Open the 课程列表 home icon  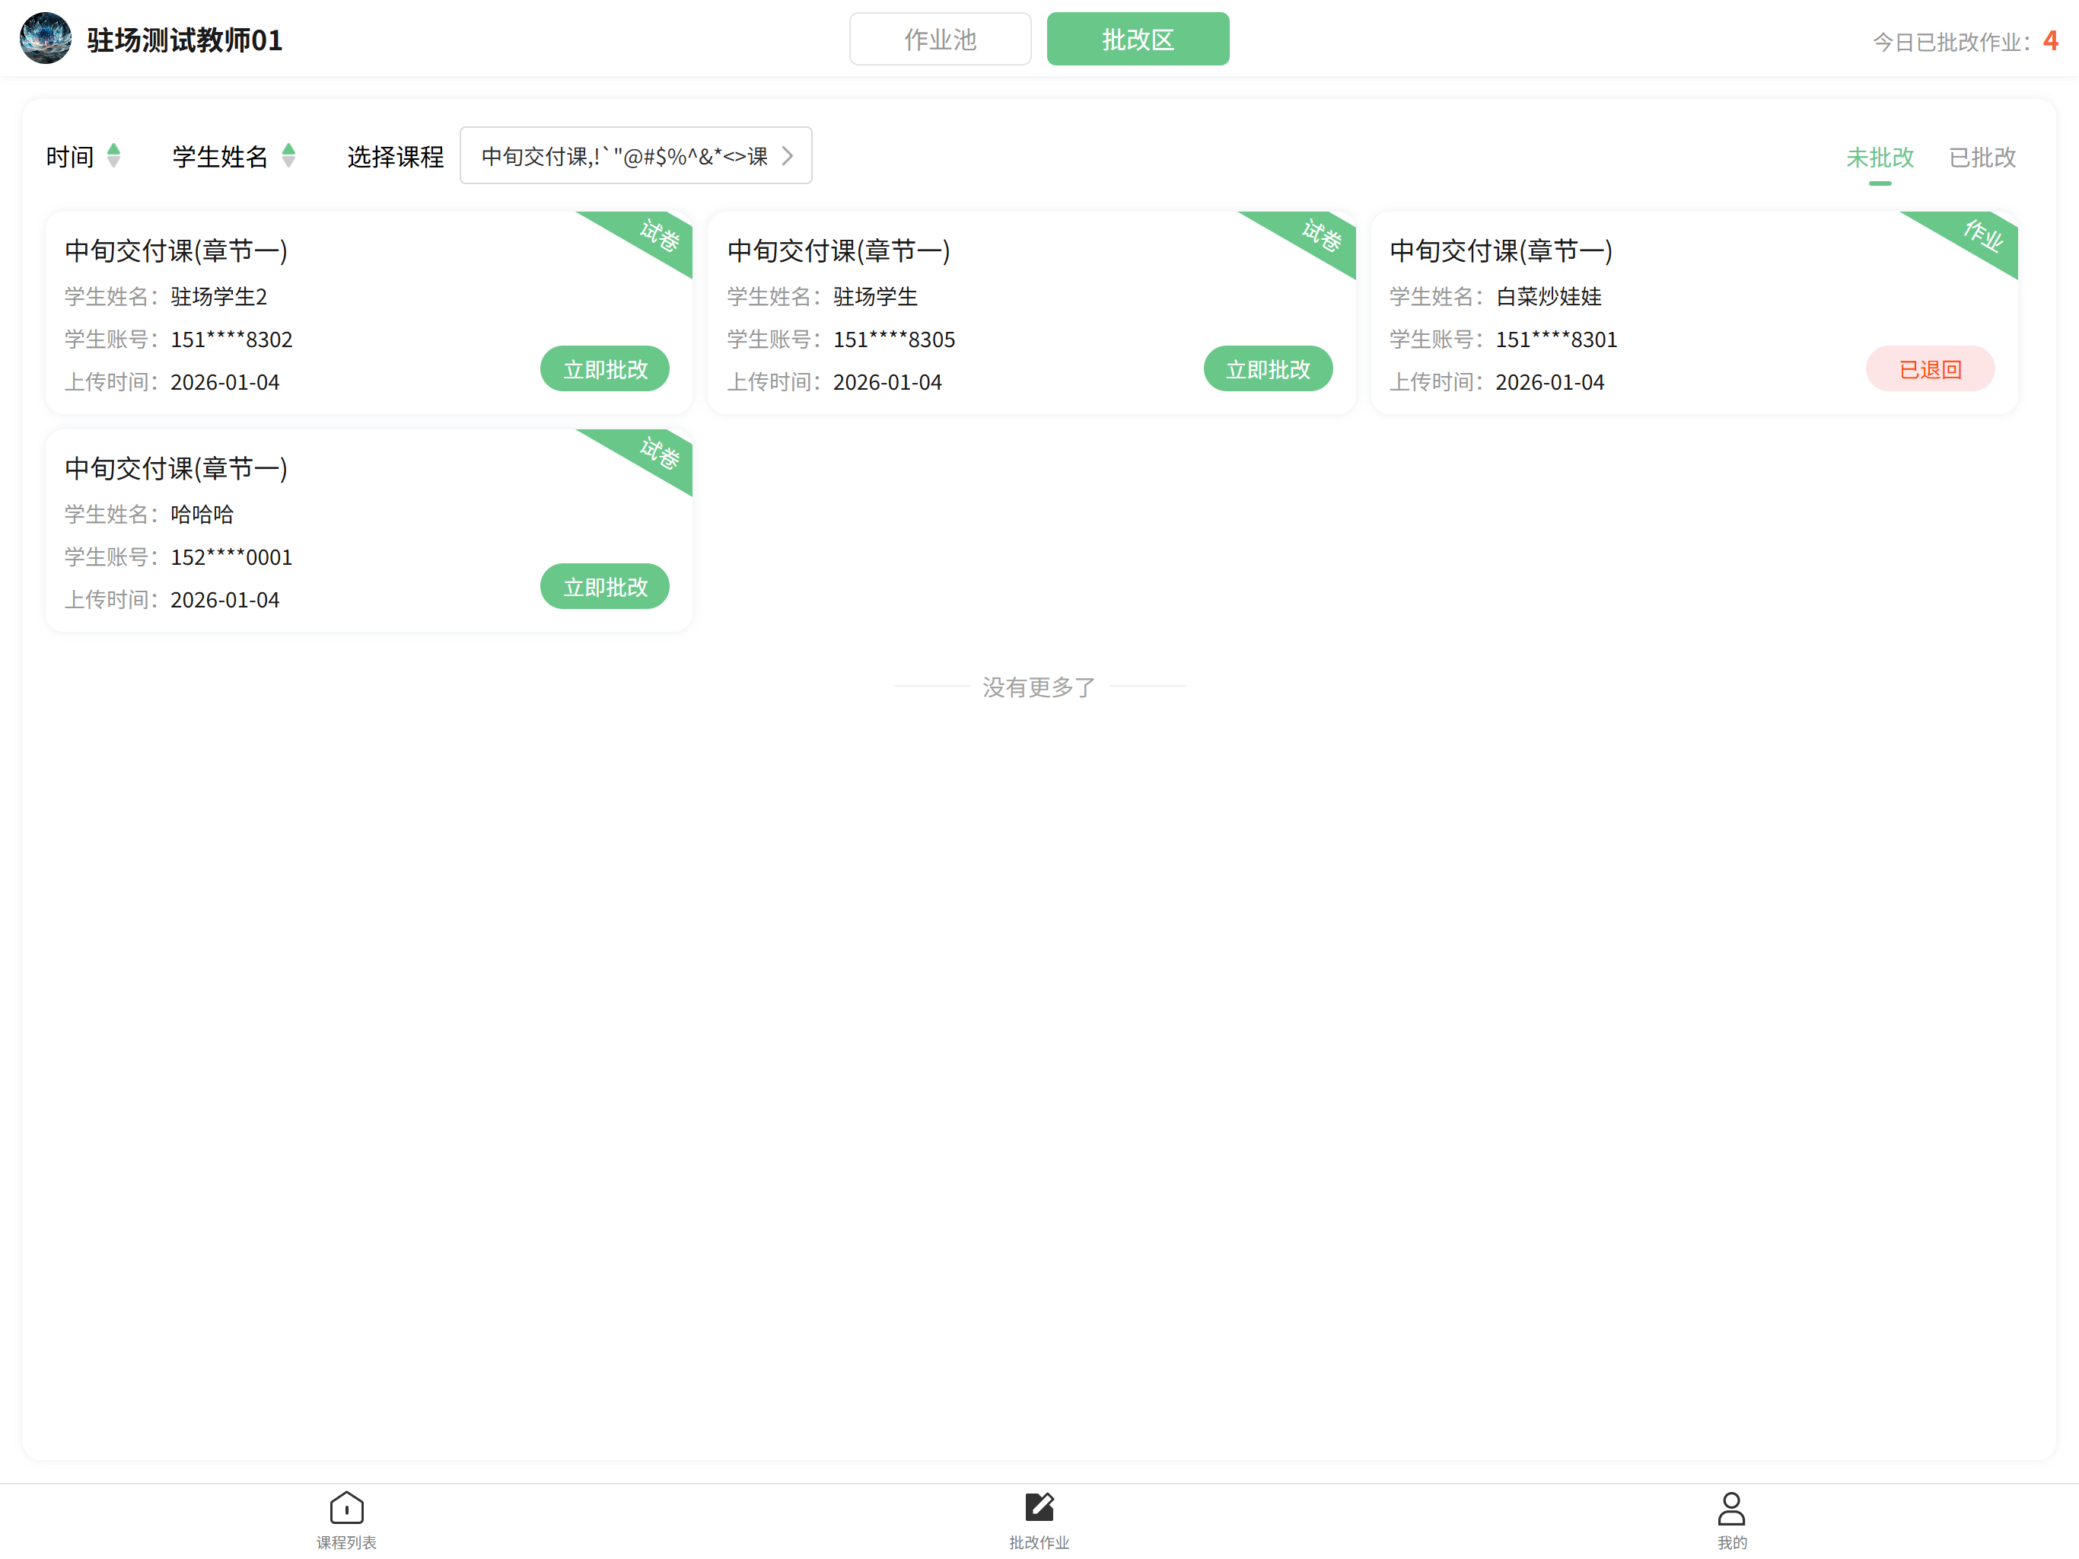[x=346, y=1508]
